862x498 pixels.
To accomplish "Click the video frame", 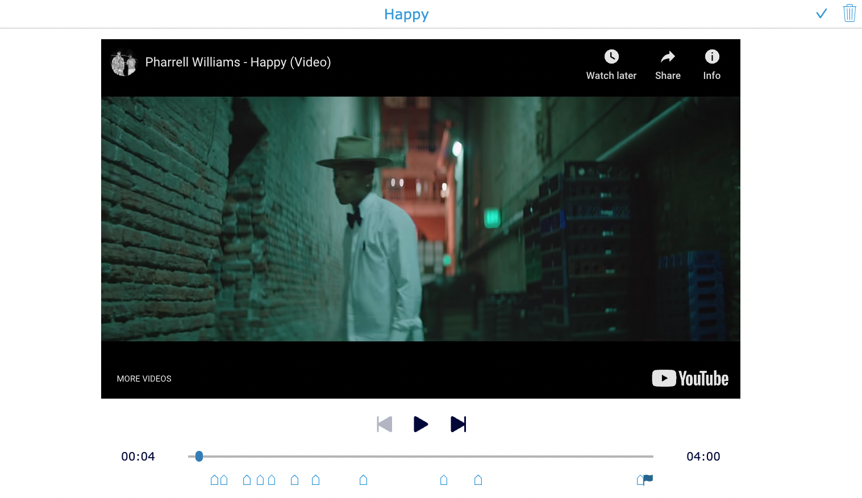I will (420, 219).
